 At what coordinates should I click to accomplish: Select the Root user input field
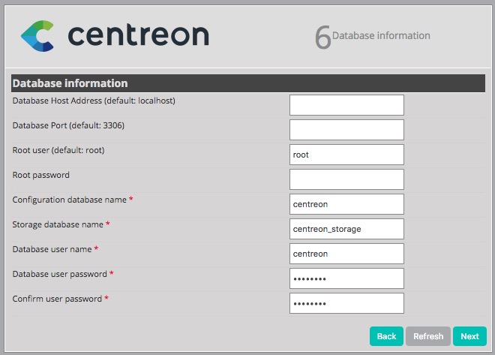coord(346,155)
